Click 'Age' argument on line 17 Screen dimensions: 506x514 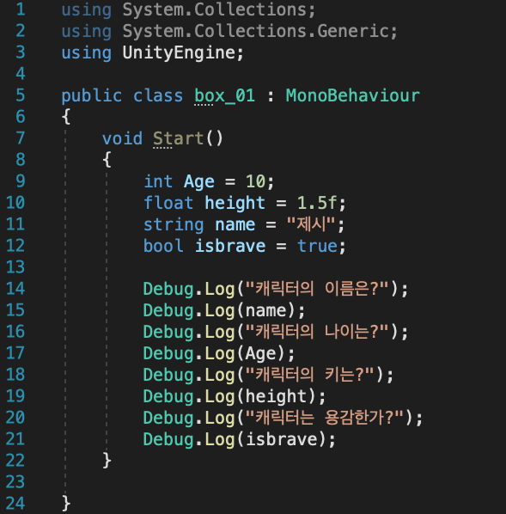(x=261, y=354)
